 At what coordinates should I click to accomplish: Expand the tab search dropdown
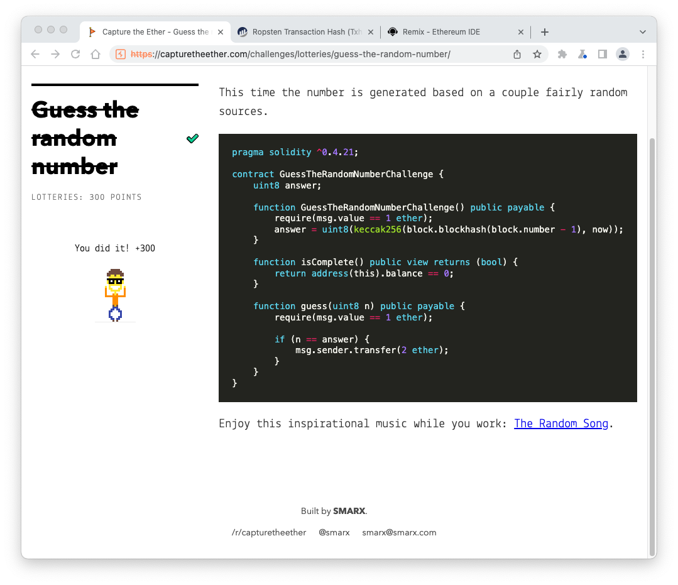click(x=643, y=32)
